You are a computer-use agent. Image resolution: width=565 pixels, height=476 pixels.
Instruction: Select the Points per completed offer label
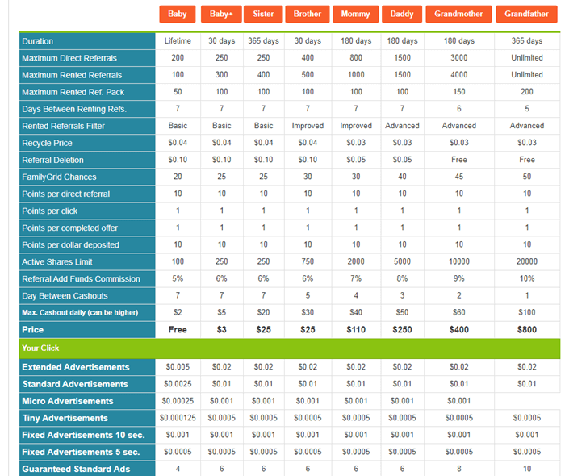69,228
